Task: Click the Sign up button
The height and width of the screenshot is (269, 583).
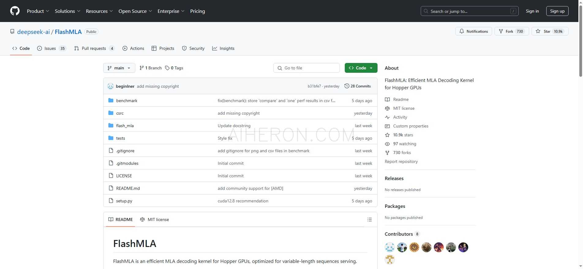Action: coord(557,11)
